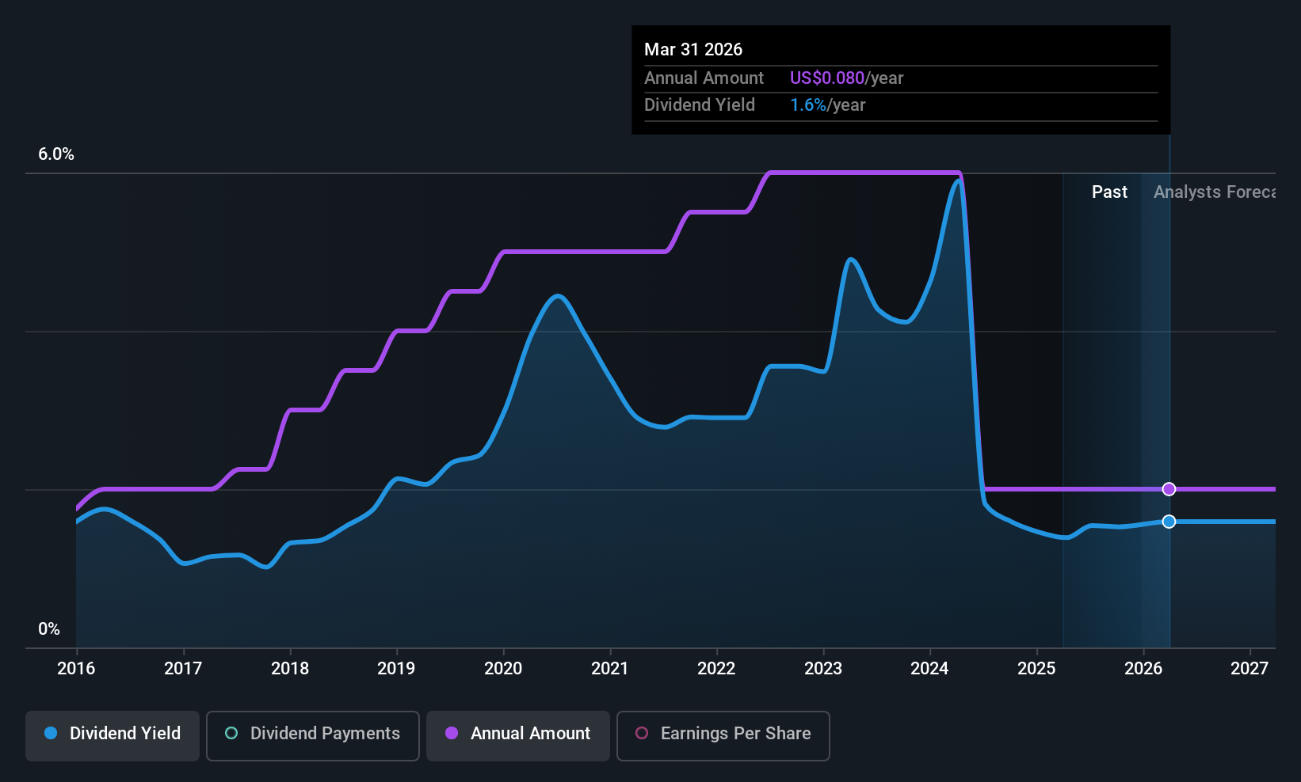Image resolution: width=1301 pixels, height=782 pixels.
Task: Click the Analysts Forecast region label
Action: tap(1215, 192)
